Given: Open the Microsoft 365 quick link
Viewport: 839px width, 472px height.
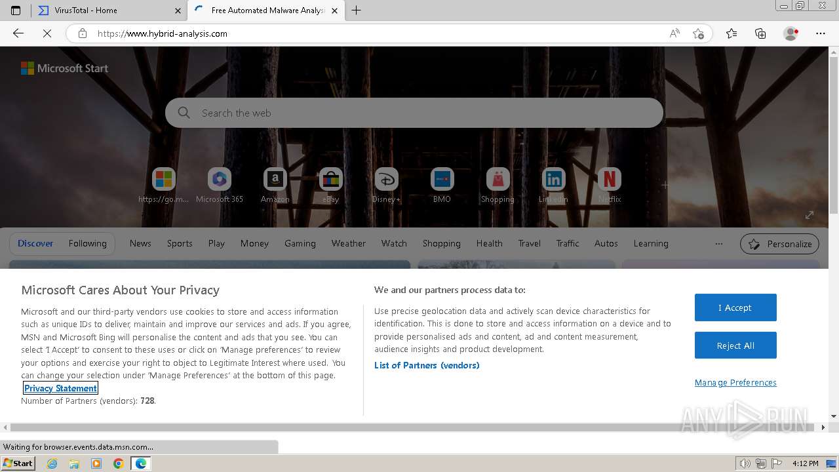Looking at the screenshot, I should 220,185.
